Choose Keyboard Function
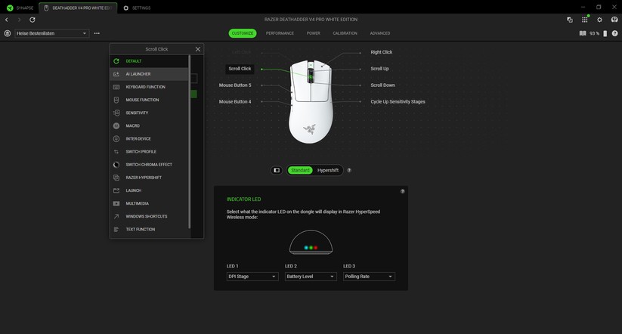 point(149,87)
